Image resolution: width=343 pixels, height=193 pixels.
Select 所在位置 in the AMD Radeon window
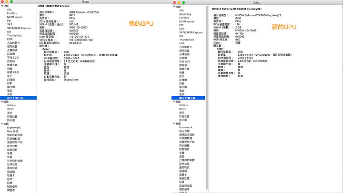coord(12,117)
